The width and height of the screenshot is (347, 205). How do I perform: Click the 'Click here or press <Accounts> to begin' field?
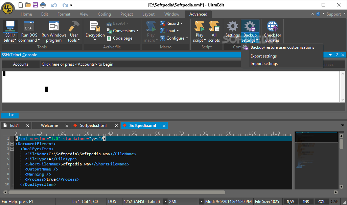point(140,64)
